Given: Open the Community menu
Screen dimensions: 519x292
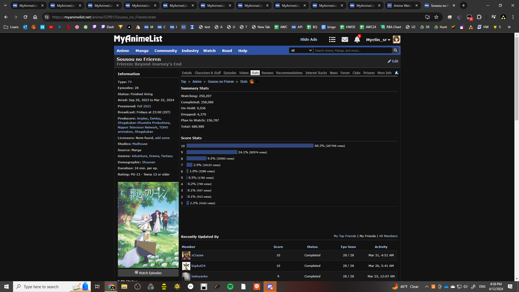Looking at the screenshot, I should coord(165,51).
